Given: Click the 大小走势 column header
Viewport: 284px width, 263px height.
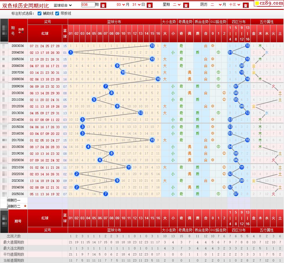Looking at the screenshot, I should (x=169, y=22).
